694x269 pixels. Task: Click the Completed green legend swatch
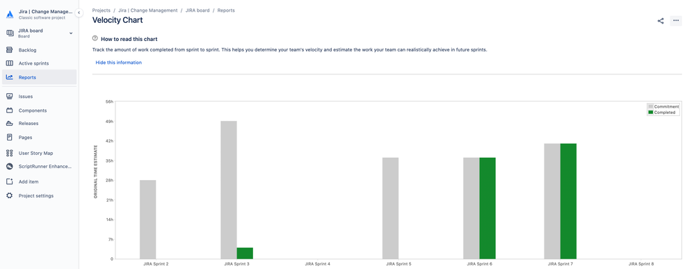651,113
